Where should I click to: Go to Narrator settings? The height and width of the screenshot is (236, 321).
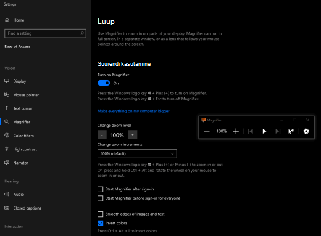20,163
